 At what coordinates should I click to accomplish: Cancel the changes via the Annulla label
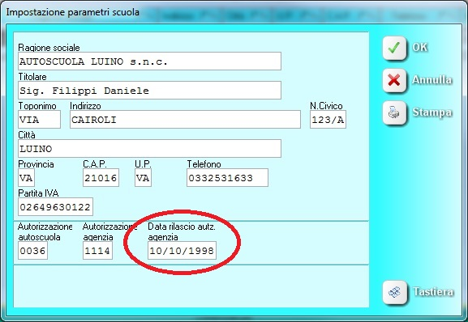[x=432, y=80]
